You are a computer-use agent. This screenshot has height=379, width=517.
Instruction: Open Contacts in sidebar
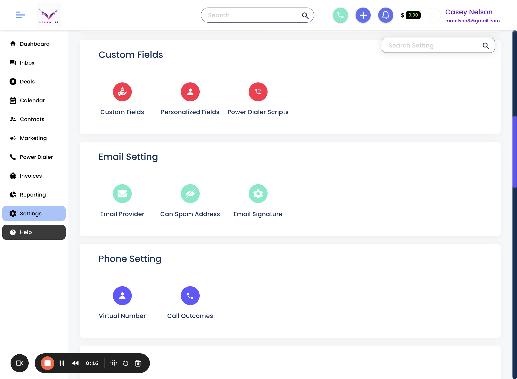pyautogui.click(x=34, y=119)
